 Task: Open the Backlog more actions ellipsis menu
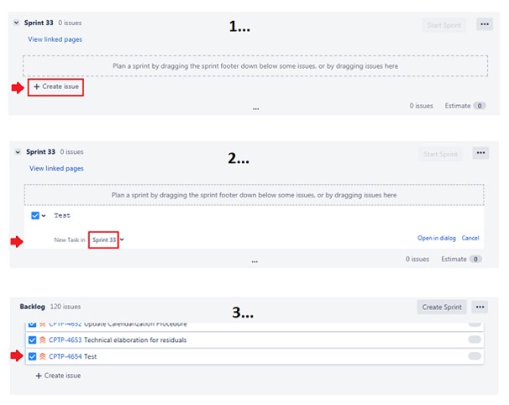480,307
